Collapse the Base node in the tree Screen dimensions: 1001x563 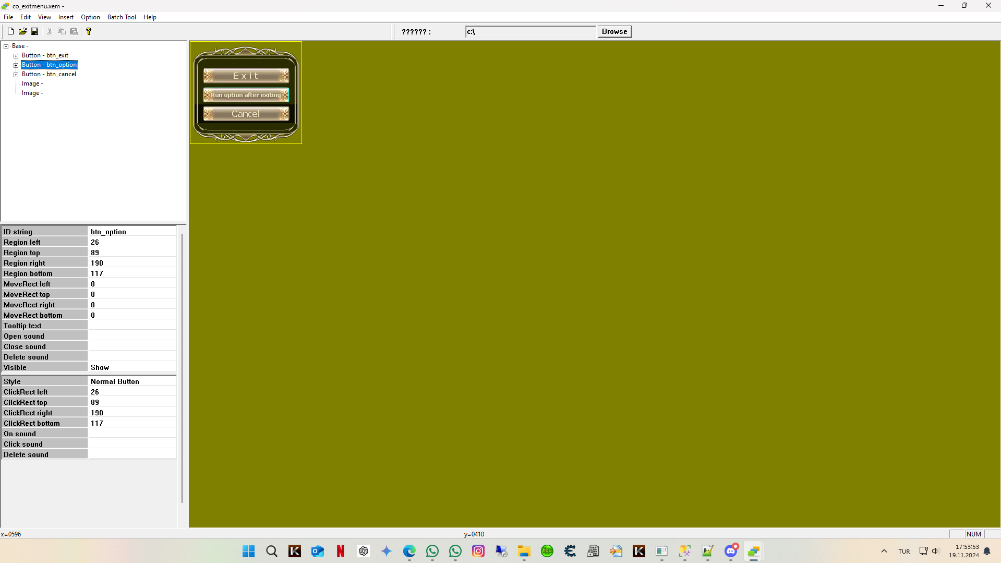click(x=5, y=45)
